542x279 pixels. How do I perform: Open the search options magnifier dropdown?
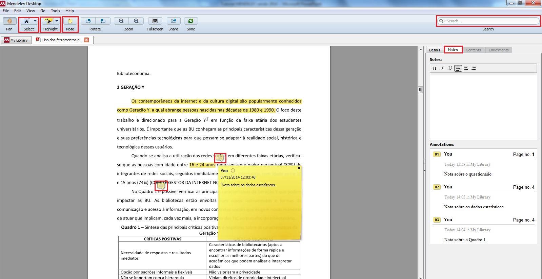tap(442, 21)
